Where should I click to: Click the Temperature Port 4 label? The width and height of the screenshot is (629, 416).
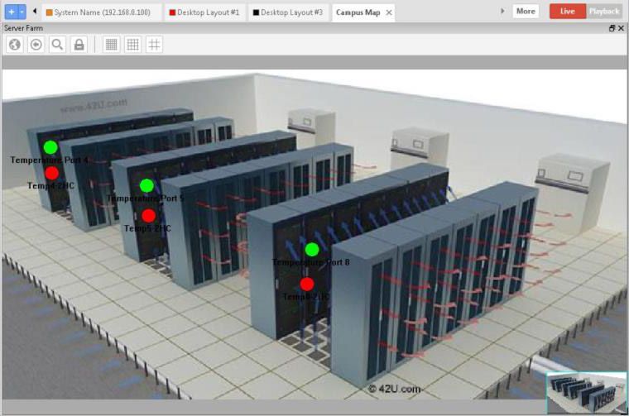(x=50, y=160)
